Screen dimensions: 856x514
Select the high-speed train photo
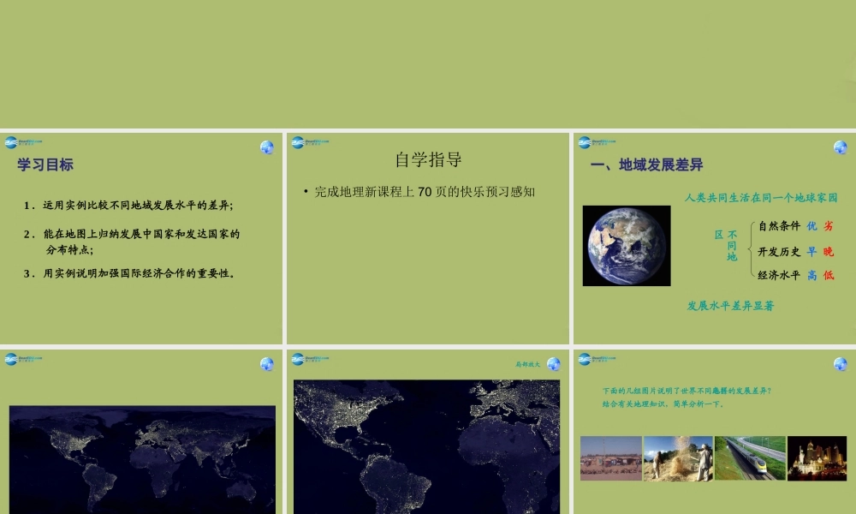[750, 458]
